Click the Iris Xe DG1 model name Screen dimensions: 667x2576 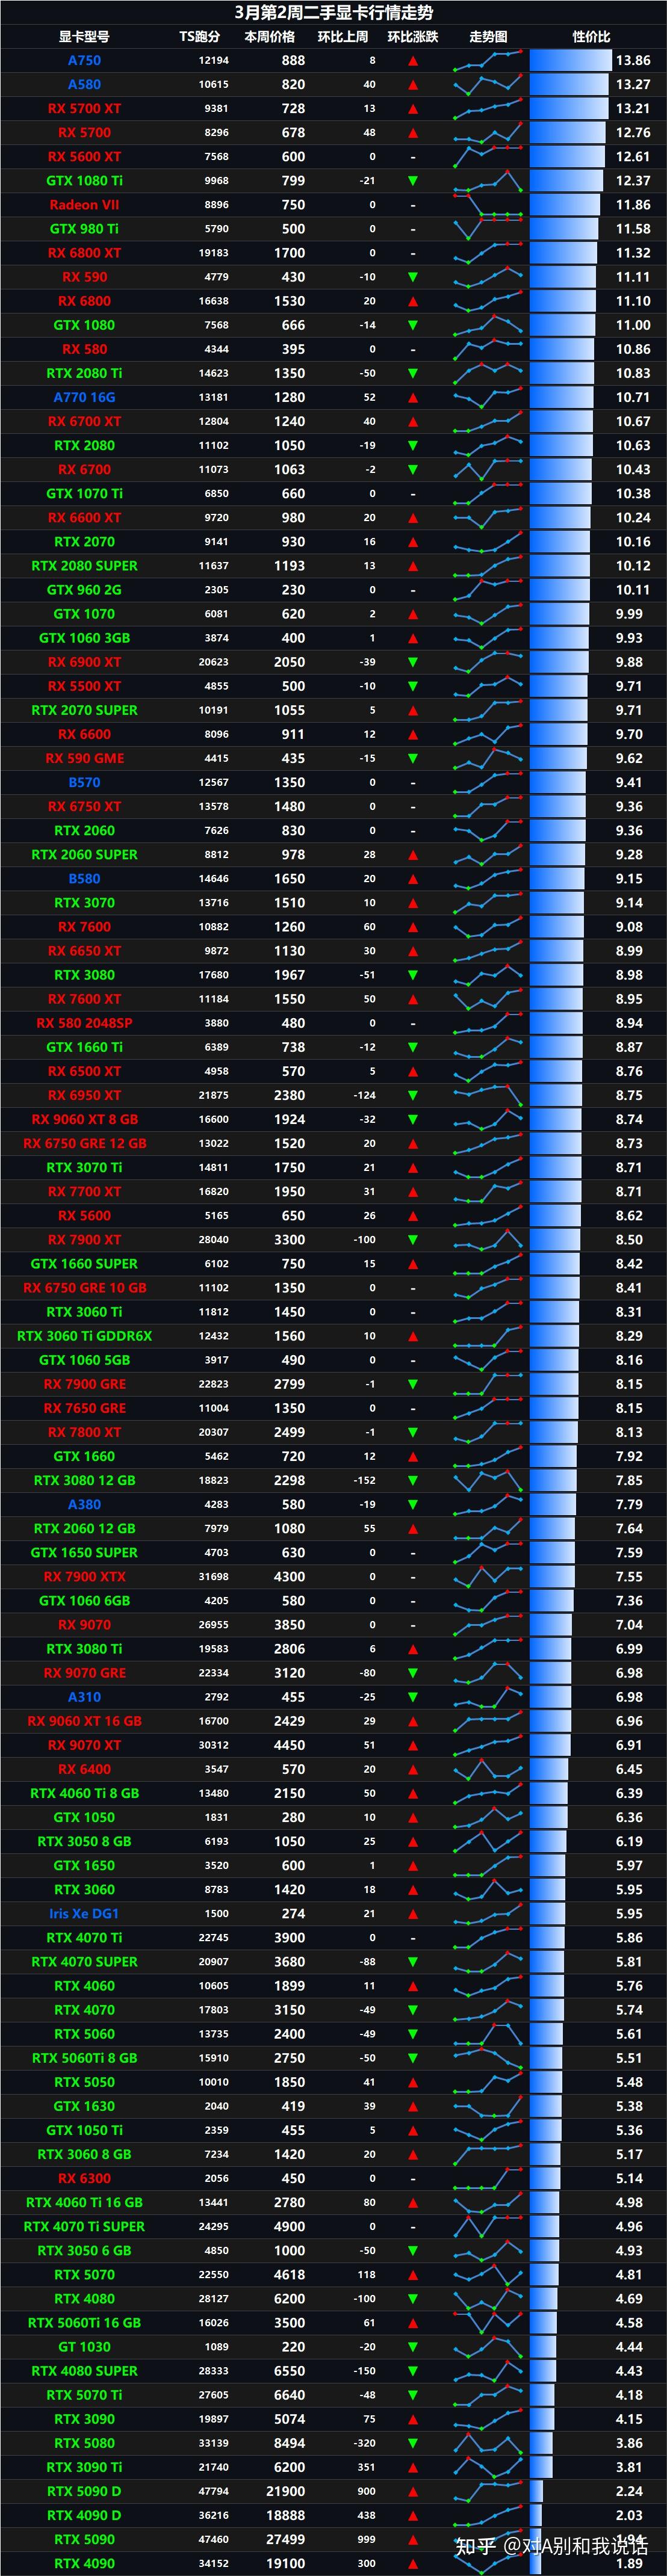(84, 1913)
